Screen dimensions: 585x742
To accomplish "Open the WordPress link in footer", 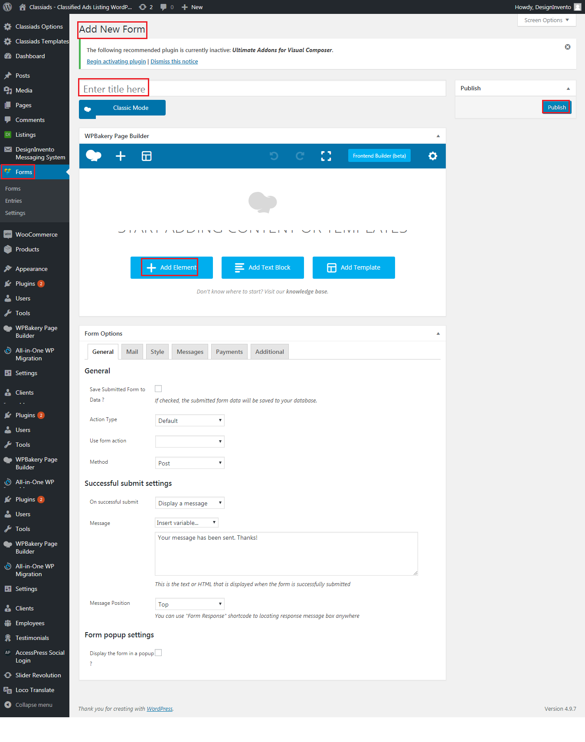I will tap(160, 709).
